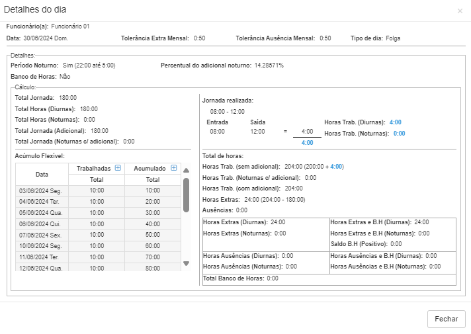Click blue 4:00 total under Jornada realizada
The width and height of the screenshot is (471, 334).
tap(307, 143)
